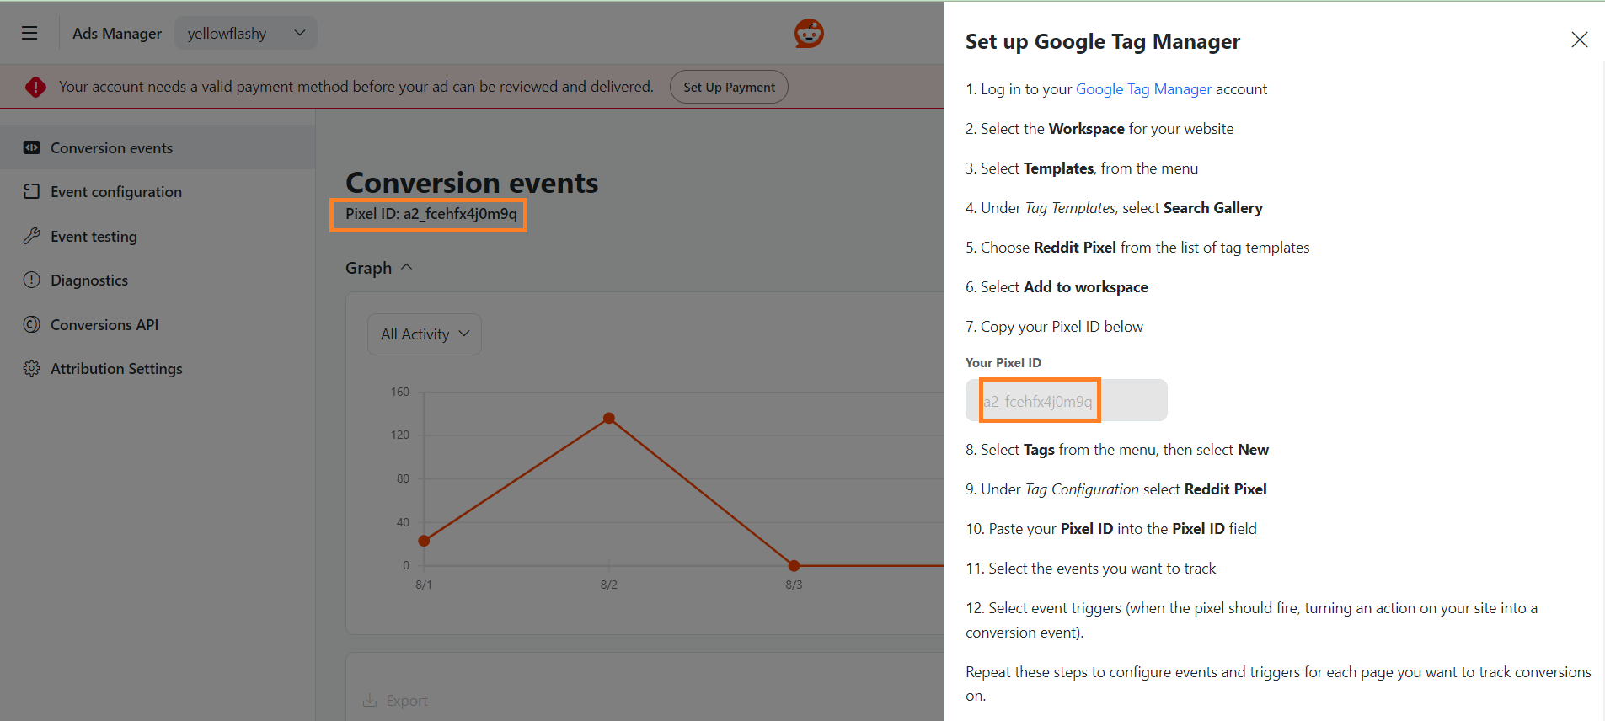
Task: Click the red payment warning icon
Action: [x=35, y=87]
